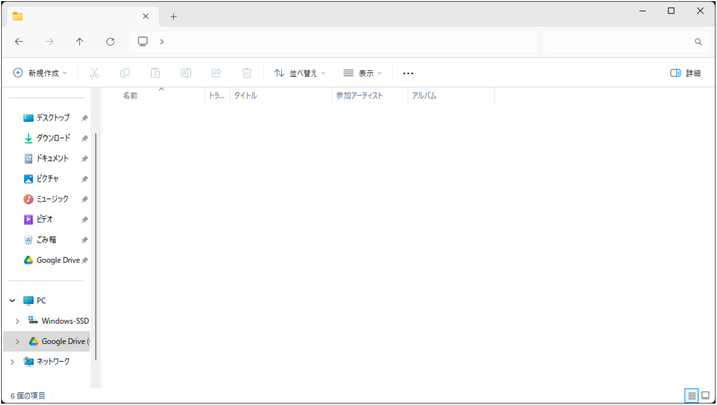Close the current Explorer tab
The width and height of the screenshot is (717, 405).
[x=146, y=16]
